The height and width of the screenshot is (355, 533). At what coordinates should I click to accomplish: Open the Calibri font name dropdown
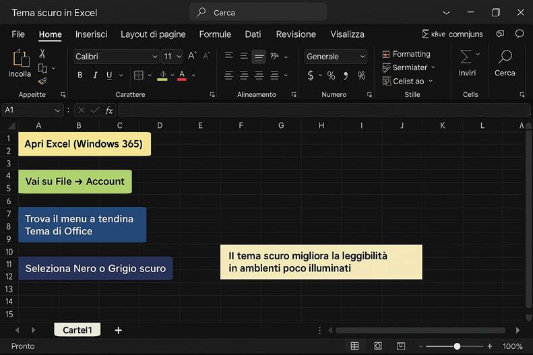(x=155, y=57)
